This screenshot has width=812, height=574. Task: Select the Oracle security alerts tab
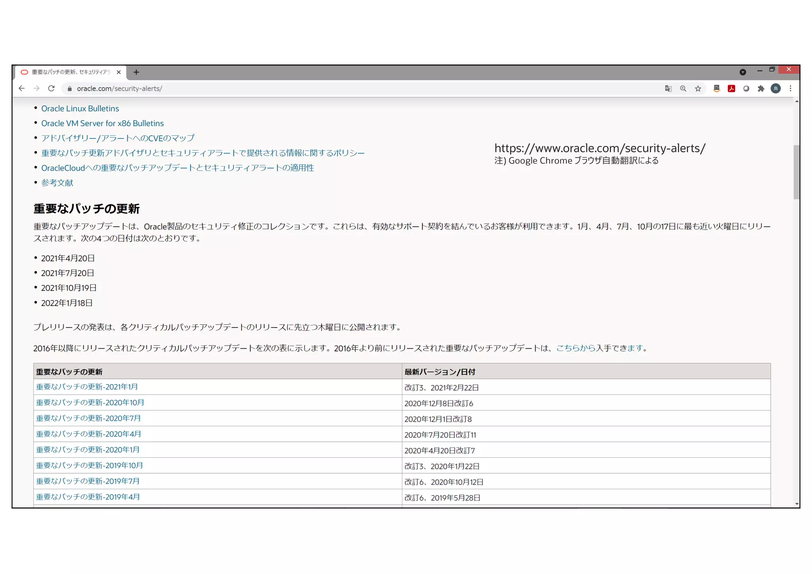point(71,72)
